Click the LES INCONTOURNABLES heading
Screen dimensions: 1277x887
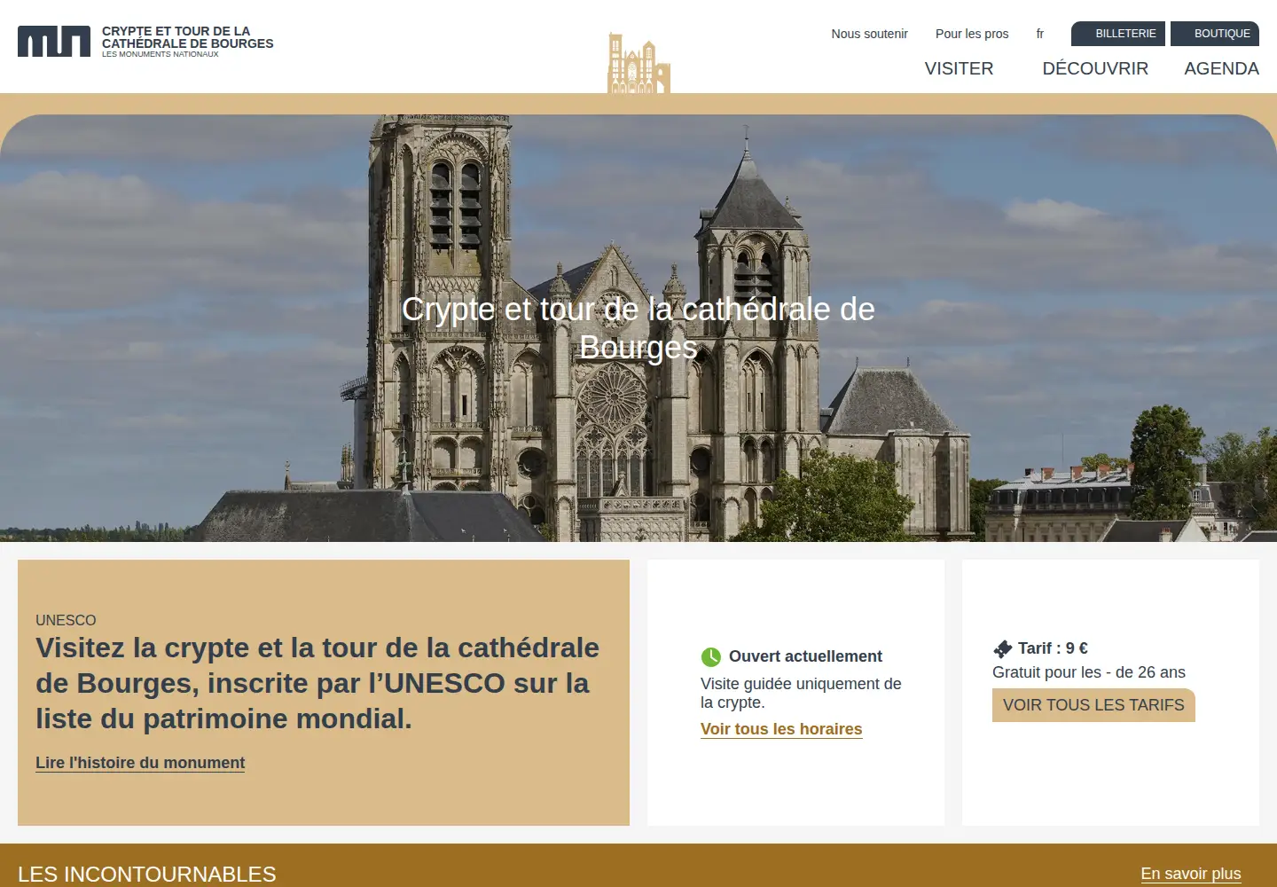tap(147, 874)
